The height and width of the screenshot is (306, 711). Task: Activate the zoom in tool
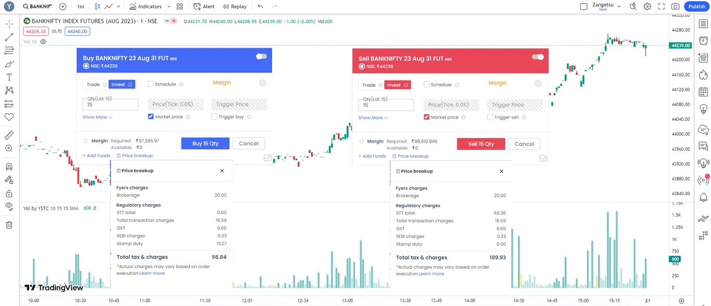tap(9, 148)
